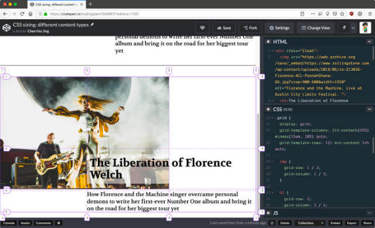
Task: Click 'The Liberation of Florence Welch' heading
Action: pyautogui.click(x=161, y=168)
